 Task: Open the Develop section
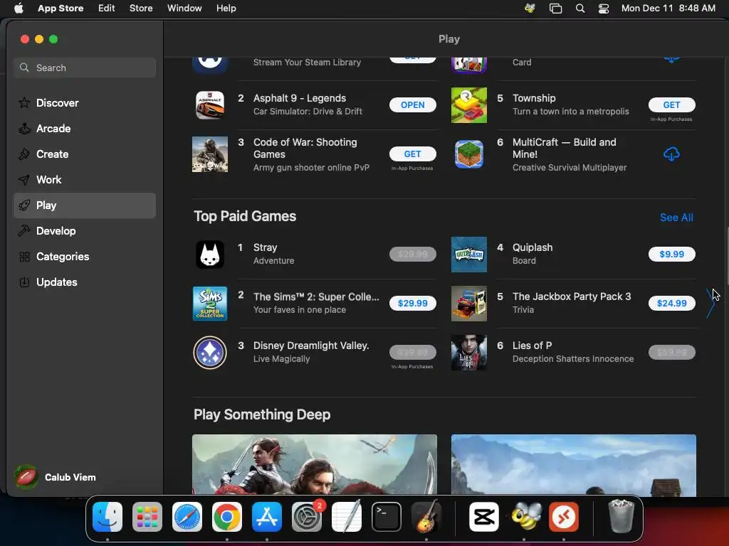pyautogui.click(x=85, y=231)
